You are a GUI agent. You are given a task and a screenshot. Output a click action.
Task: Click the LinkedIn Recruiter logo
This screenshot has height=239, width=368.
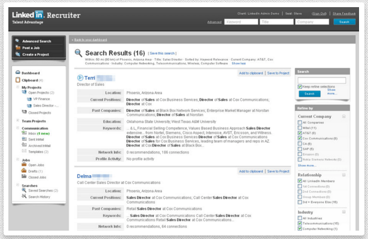click(x=46, y=15)
